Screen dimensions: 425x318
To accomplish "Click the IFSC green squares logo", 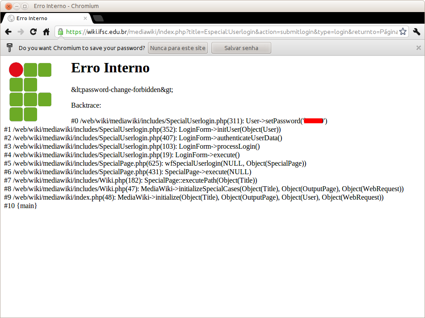I will pyautogui.click(x=30, y=92).
